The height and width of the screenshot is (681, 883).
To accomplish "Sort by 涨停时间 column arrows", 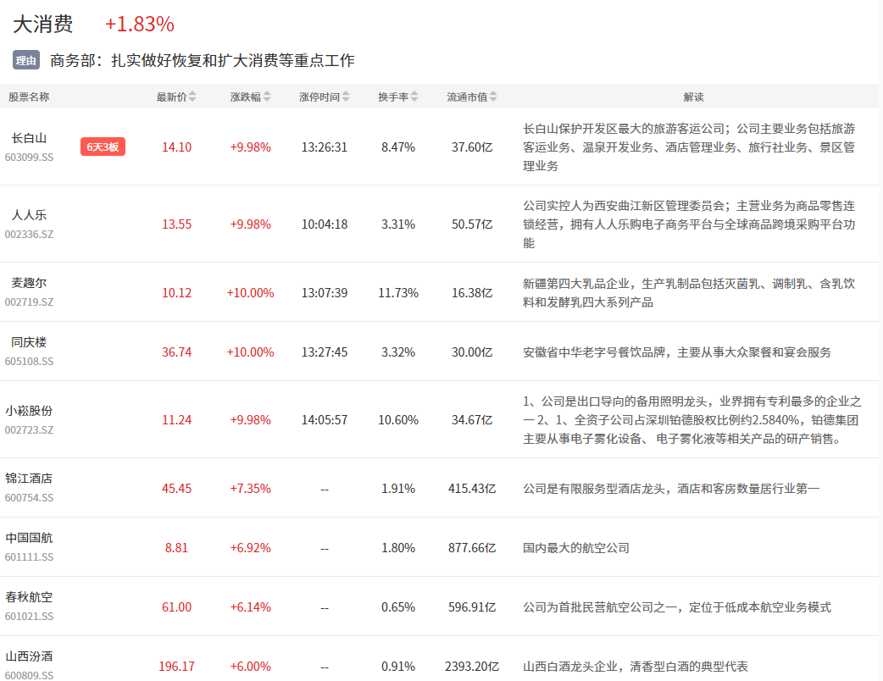I will (x=346, y=97).
